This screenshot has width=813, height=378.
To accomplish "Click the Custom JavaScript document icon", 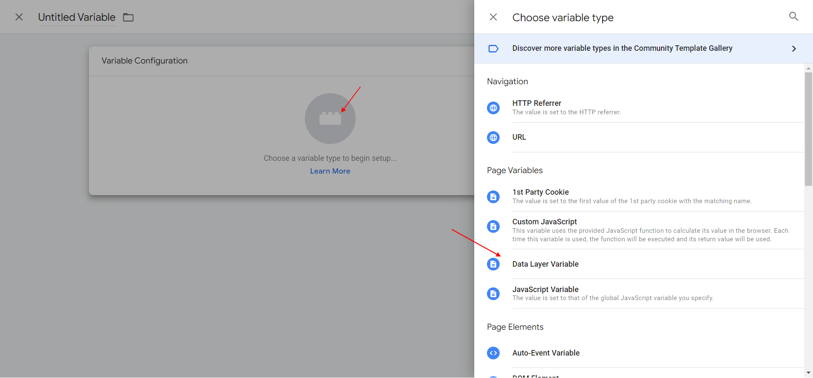I will (493, 226).
